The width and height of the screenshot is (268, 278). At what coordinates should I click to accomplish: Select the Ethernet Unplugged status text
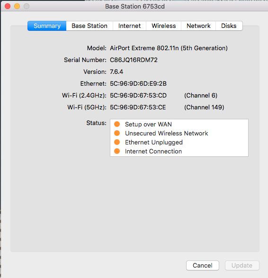click(x=154, y=143)
